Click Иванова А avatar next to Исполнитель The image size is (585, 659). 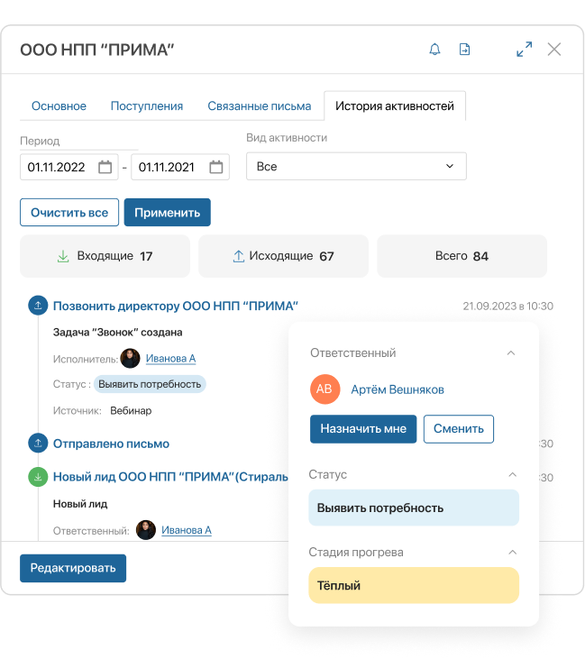coord(131,359)
